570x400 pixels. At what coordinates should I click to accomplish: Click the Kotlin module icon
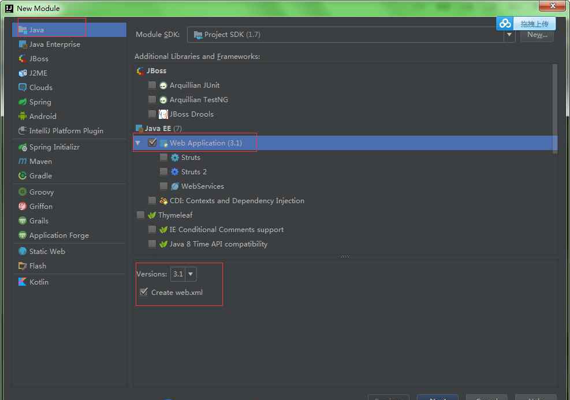click(23, 282)
